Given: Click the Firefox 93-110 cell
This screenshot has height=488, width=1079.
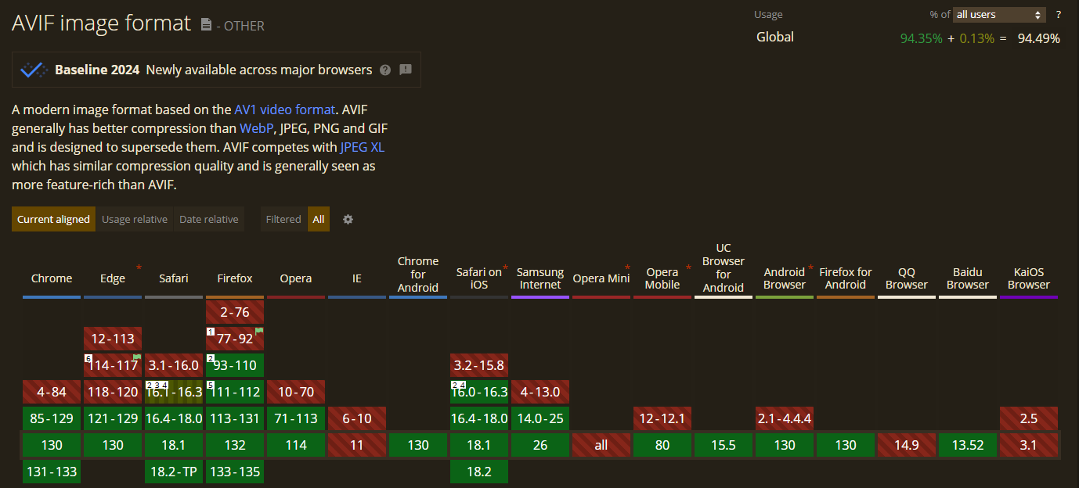Looking at the screenshot, I should 235,365.
